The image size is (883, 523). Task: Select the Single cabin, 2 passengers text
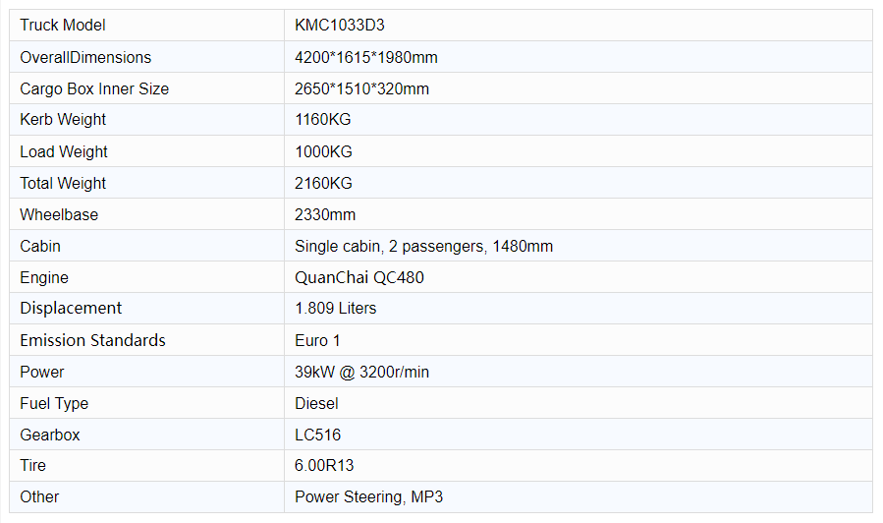click(x=389, y=247)
